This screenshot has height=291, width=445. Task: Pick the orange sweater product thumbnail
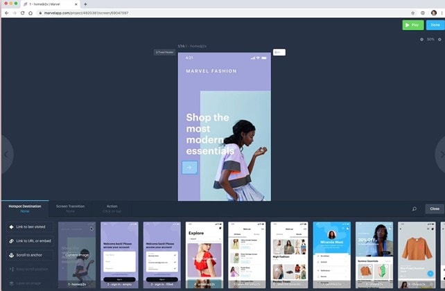pos(417,255)
